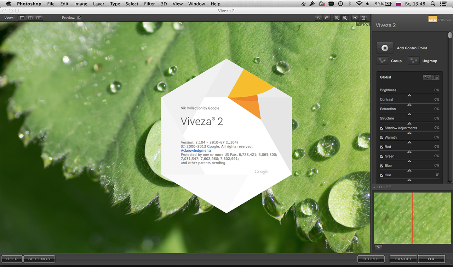Click the Ungroup control points icon

click(414, 61)
